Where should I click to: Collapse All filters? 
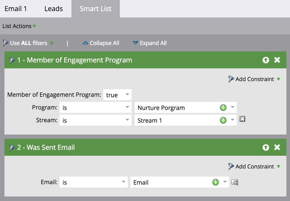(101, 43)
